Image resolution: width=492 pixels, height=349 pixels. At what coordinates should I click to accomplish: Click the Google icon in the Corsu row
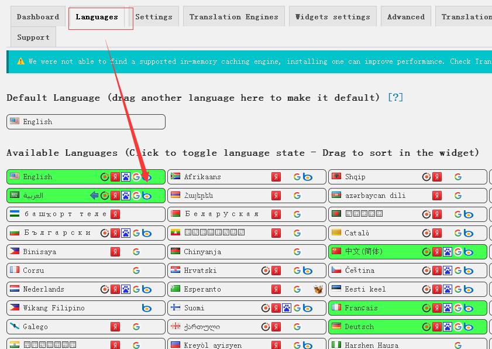coord(136,271)
